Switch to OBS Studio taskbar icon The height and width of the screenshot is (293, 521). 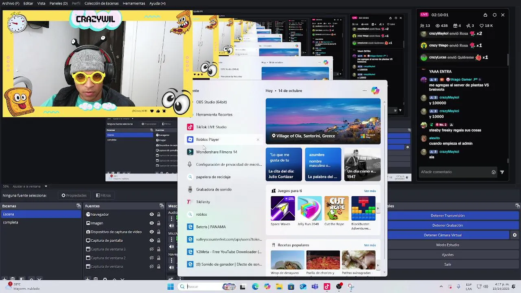pos(339,287)
